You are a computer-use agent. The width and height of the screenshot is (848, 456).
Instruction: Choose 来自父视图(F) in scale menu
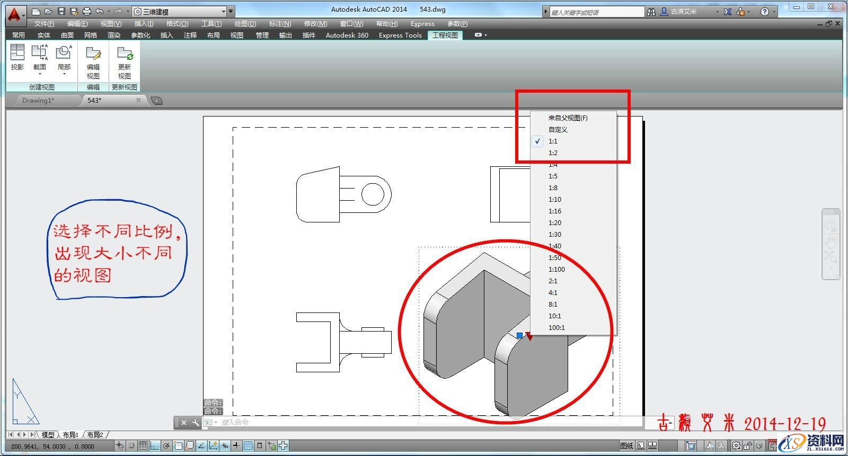tap(568, 118)
